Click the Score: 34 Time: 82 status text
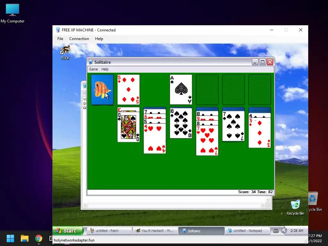Viewport: 328px width, 246px height. pos(255,192)
